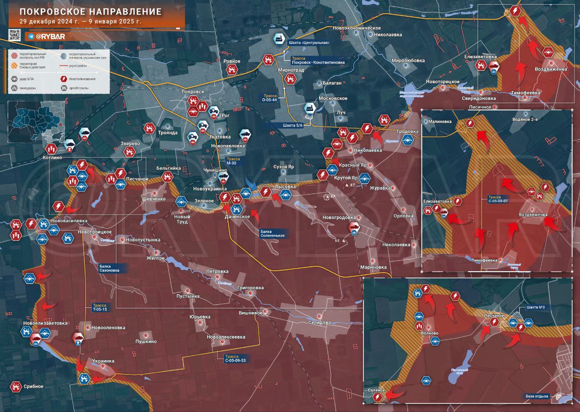Select the red tank icon at Новогродовка
The height and width of the screenshot is (412, 580).
[x=353, y=227]
